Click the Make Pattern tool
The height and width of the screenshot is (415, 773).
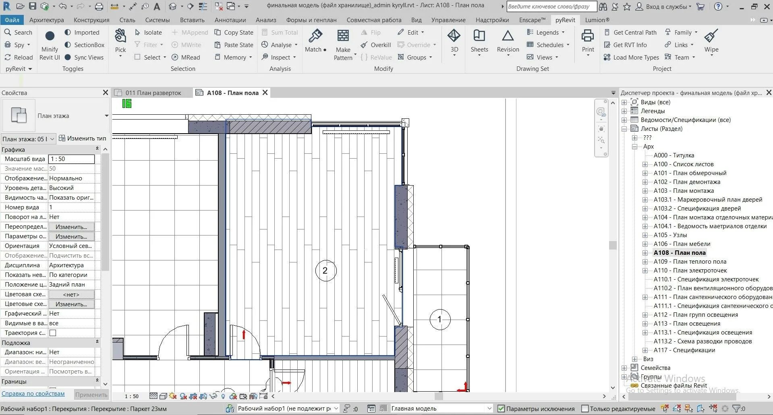(x=343, y=45)
